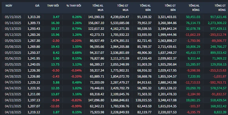Click the price 1,293.43
Screen dimensions: 228x115
tap(34, 29)
